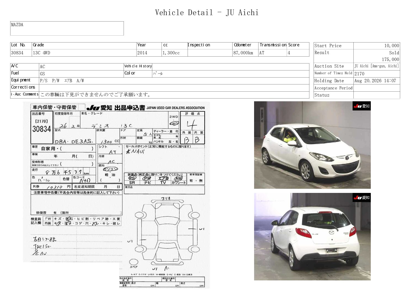This screenshot has width=413, height=292.
Task: Click the MAZDA maker box
Action: click(x=67, y=28)
